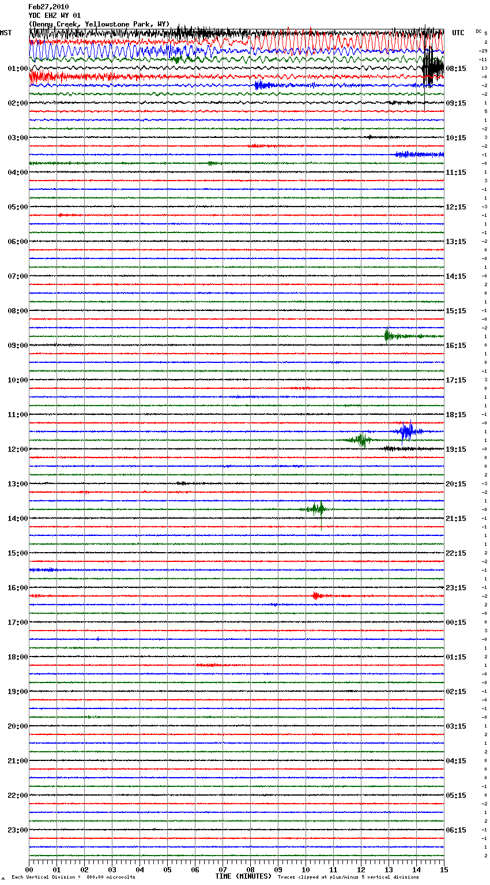Viewport: 490px width, 885px height.
Task: Click the 23:15 UTC time label
Action: click(456, 588)
